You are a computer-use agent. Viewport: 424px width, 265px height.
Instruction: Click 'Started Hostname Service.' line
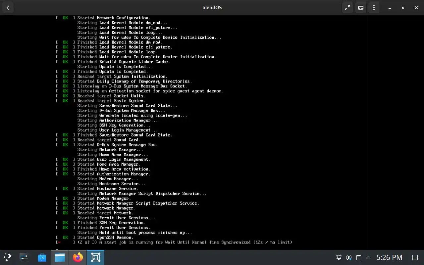[108, 188]
